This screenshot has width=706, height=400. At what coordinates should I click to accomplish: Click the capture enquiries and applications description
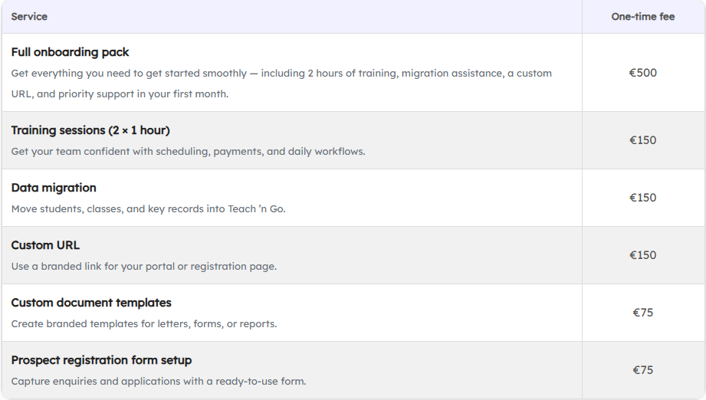158,382
